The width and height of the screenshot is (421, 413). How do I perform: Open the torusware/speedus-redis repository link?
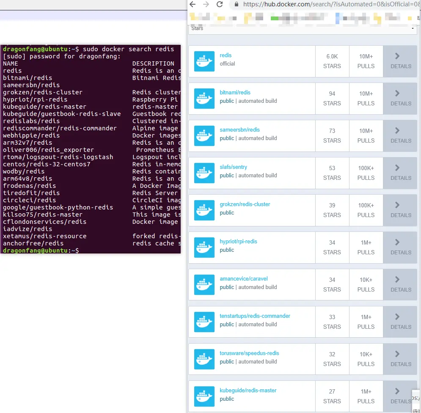click(249, 353)
